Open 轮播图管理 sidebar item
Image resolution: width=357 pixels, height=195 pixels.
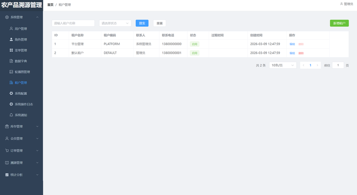coord(22,72)
